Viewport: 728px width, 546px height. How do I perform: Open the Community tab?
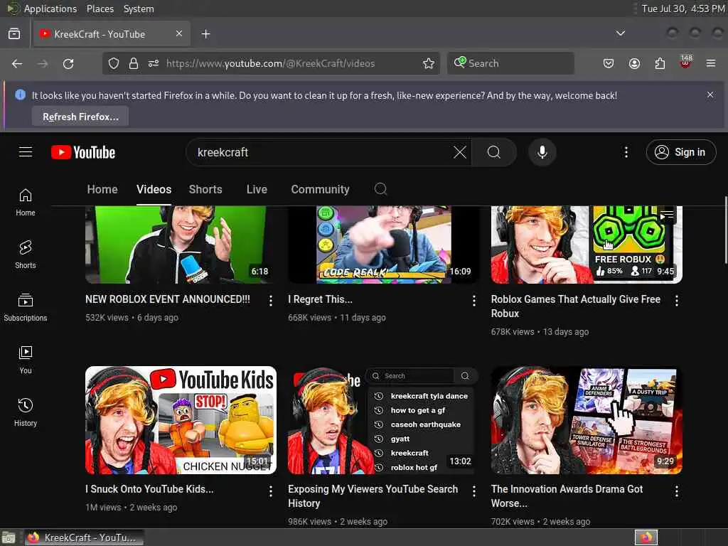coord(320,189)
